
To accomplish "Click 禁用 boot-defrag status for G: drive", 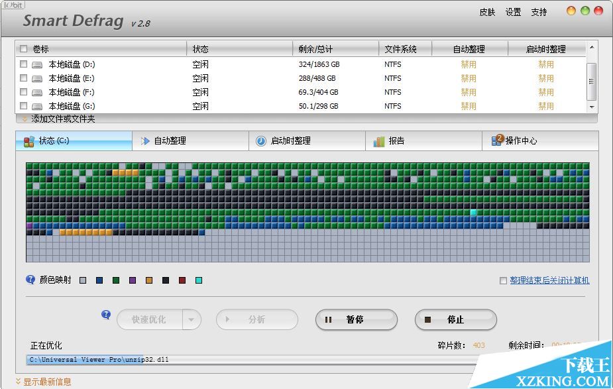I will coord(546,106).
